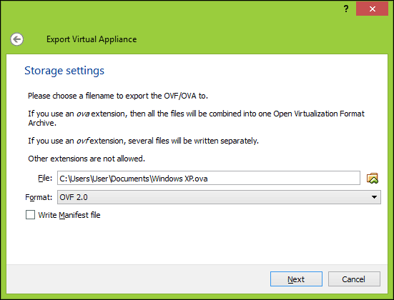
Task: Click the 'Export Virtual Appliance' title text
Action: [x=92, y=39]
